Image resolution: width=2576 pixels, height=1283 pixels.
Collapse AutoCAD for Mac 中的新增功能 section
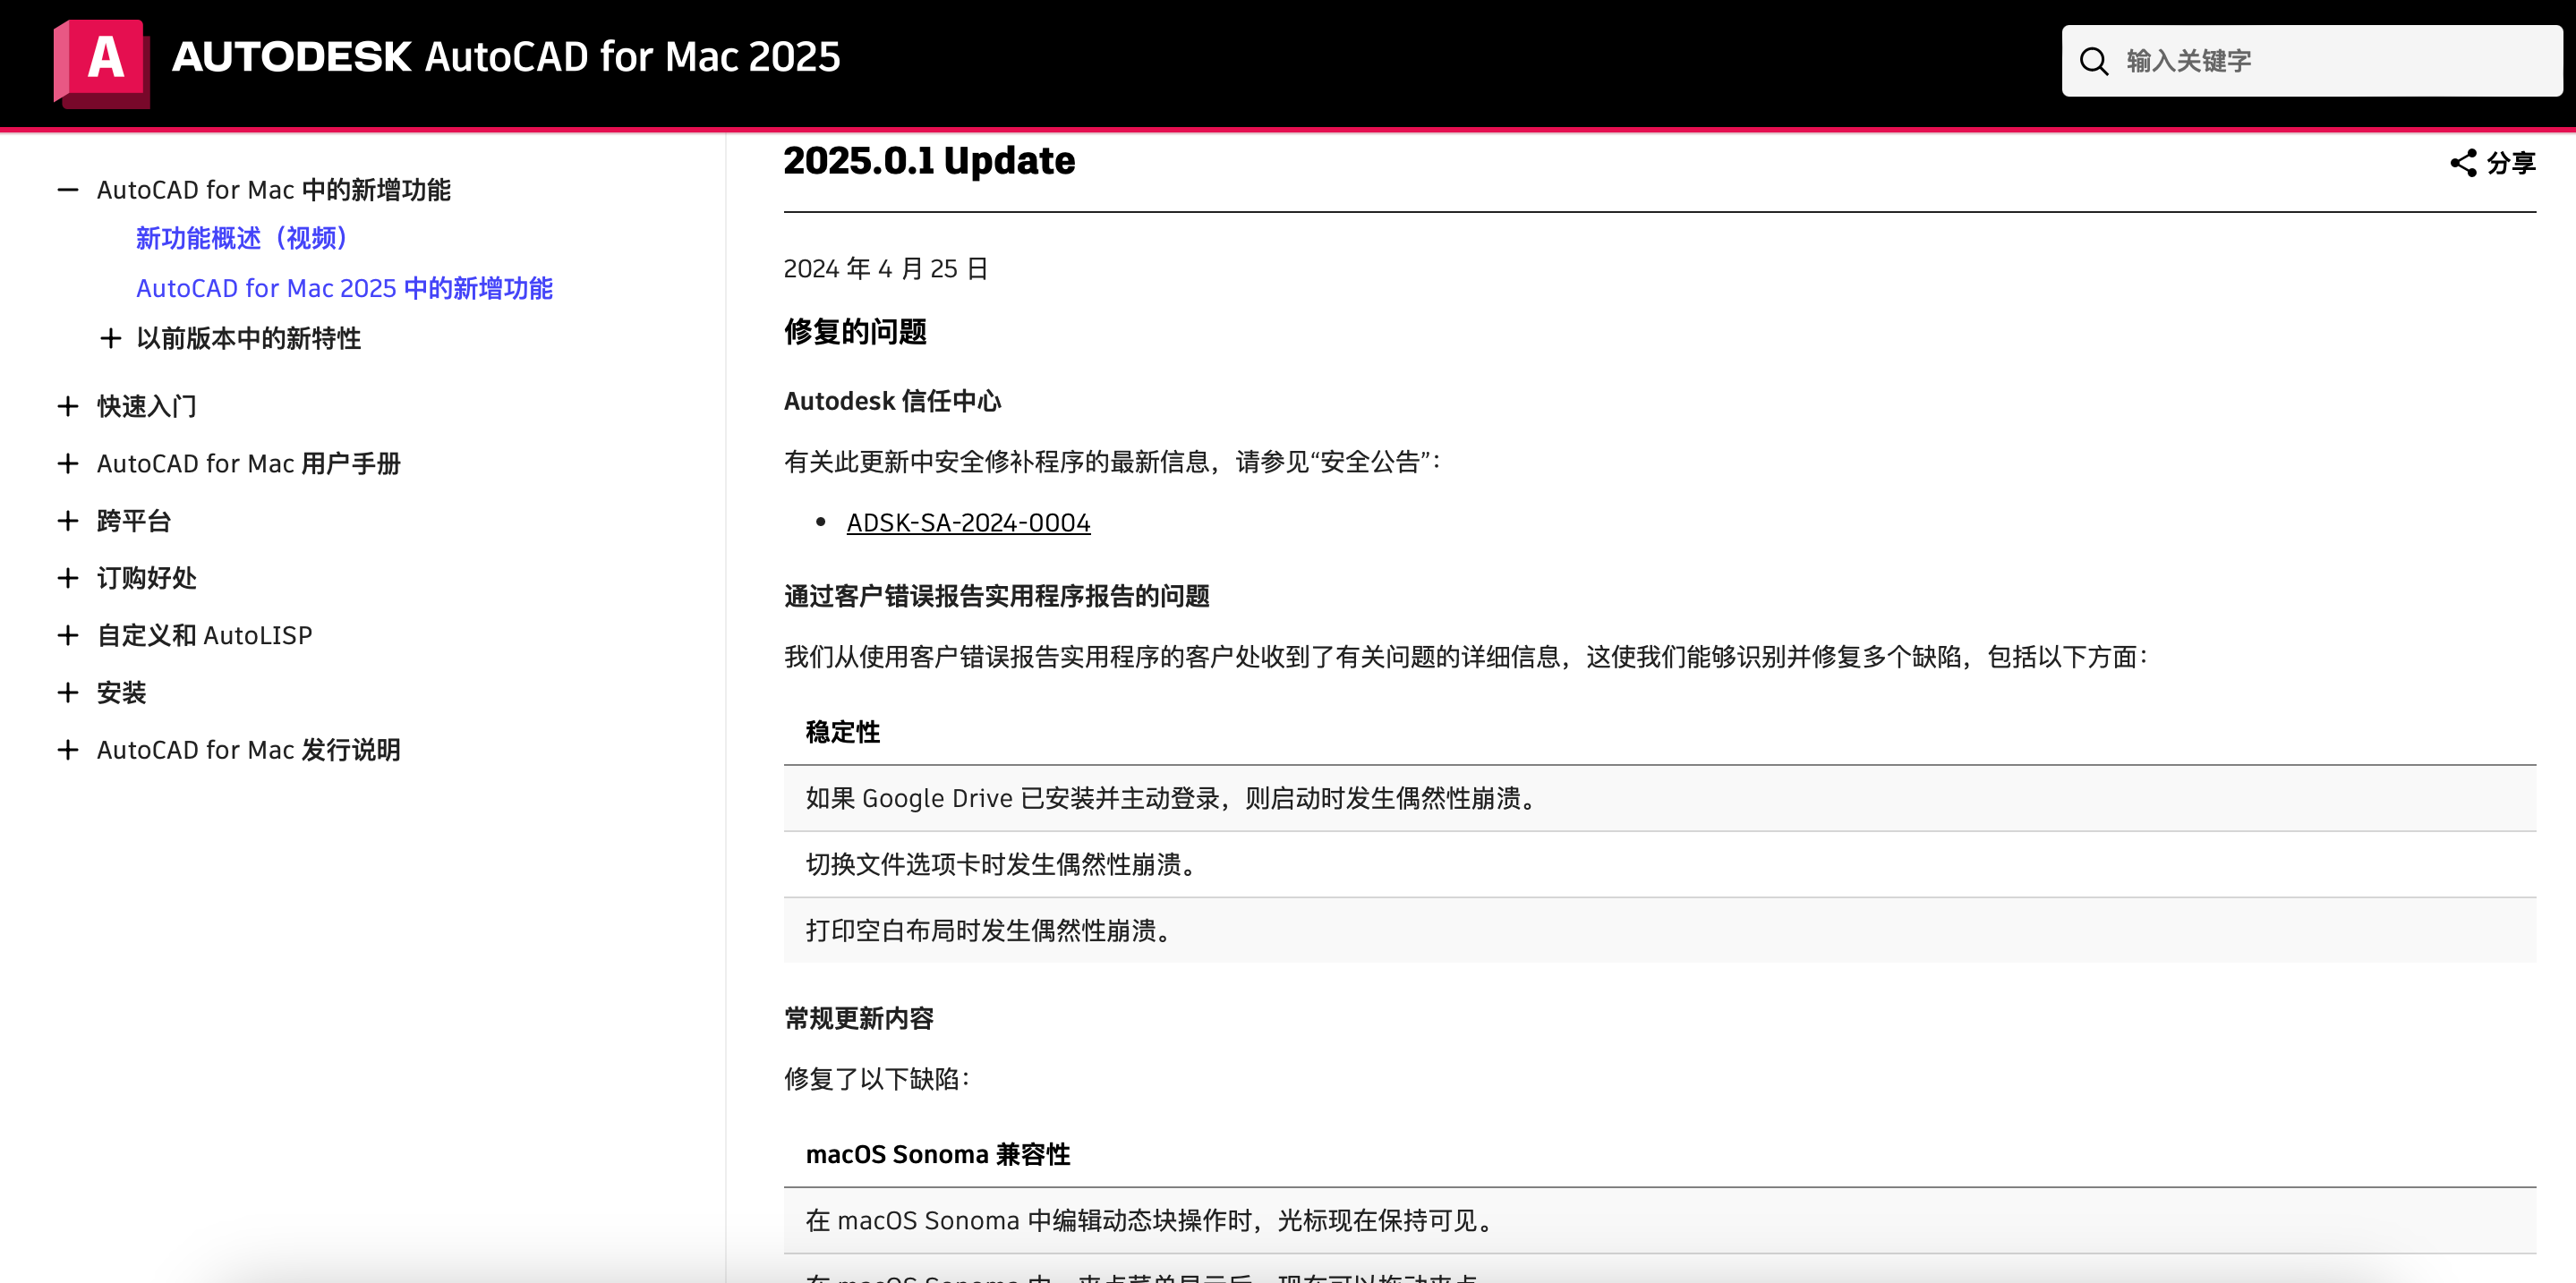click(68, 190)
